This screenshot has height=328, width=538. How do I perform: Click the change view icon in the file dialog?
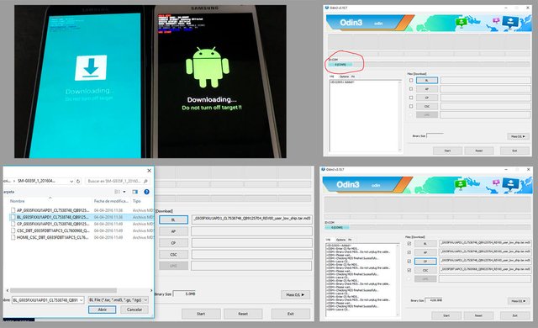point(118,192)
